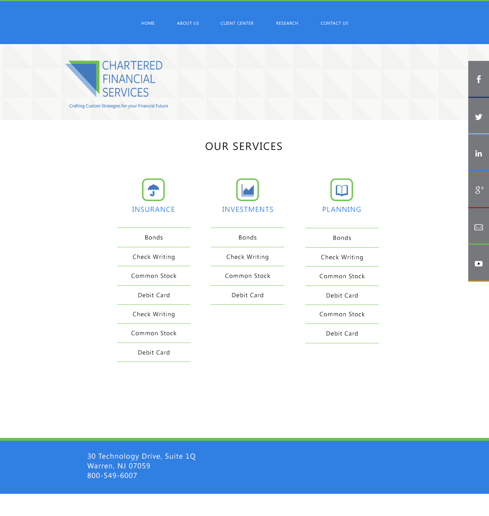Select Bonds under Insurance

pyautogui.click(x=153, y=237)
